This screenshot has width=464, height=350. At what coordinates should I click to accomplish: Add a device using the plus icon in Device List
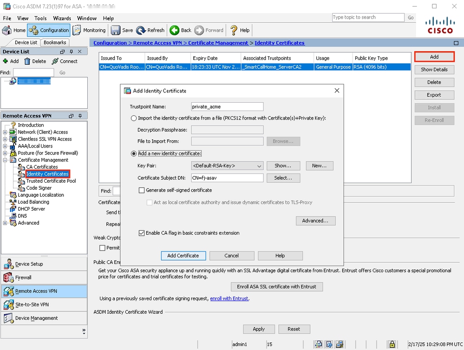5,61
